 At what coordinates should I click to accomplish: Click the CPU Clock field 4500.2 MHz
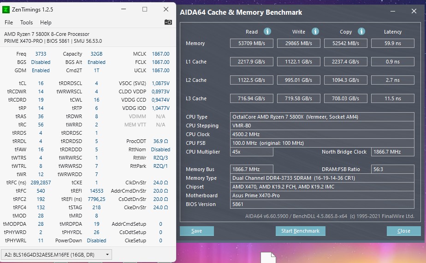[322, 134]
